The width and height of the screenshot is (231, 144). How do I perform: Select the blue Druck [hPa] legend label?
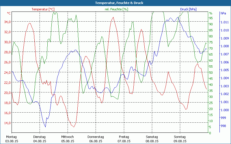pos(188,9)
